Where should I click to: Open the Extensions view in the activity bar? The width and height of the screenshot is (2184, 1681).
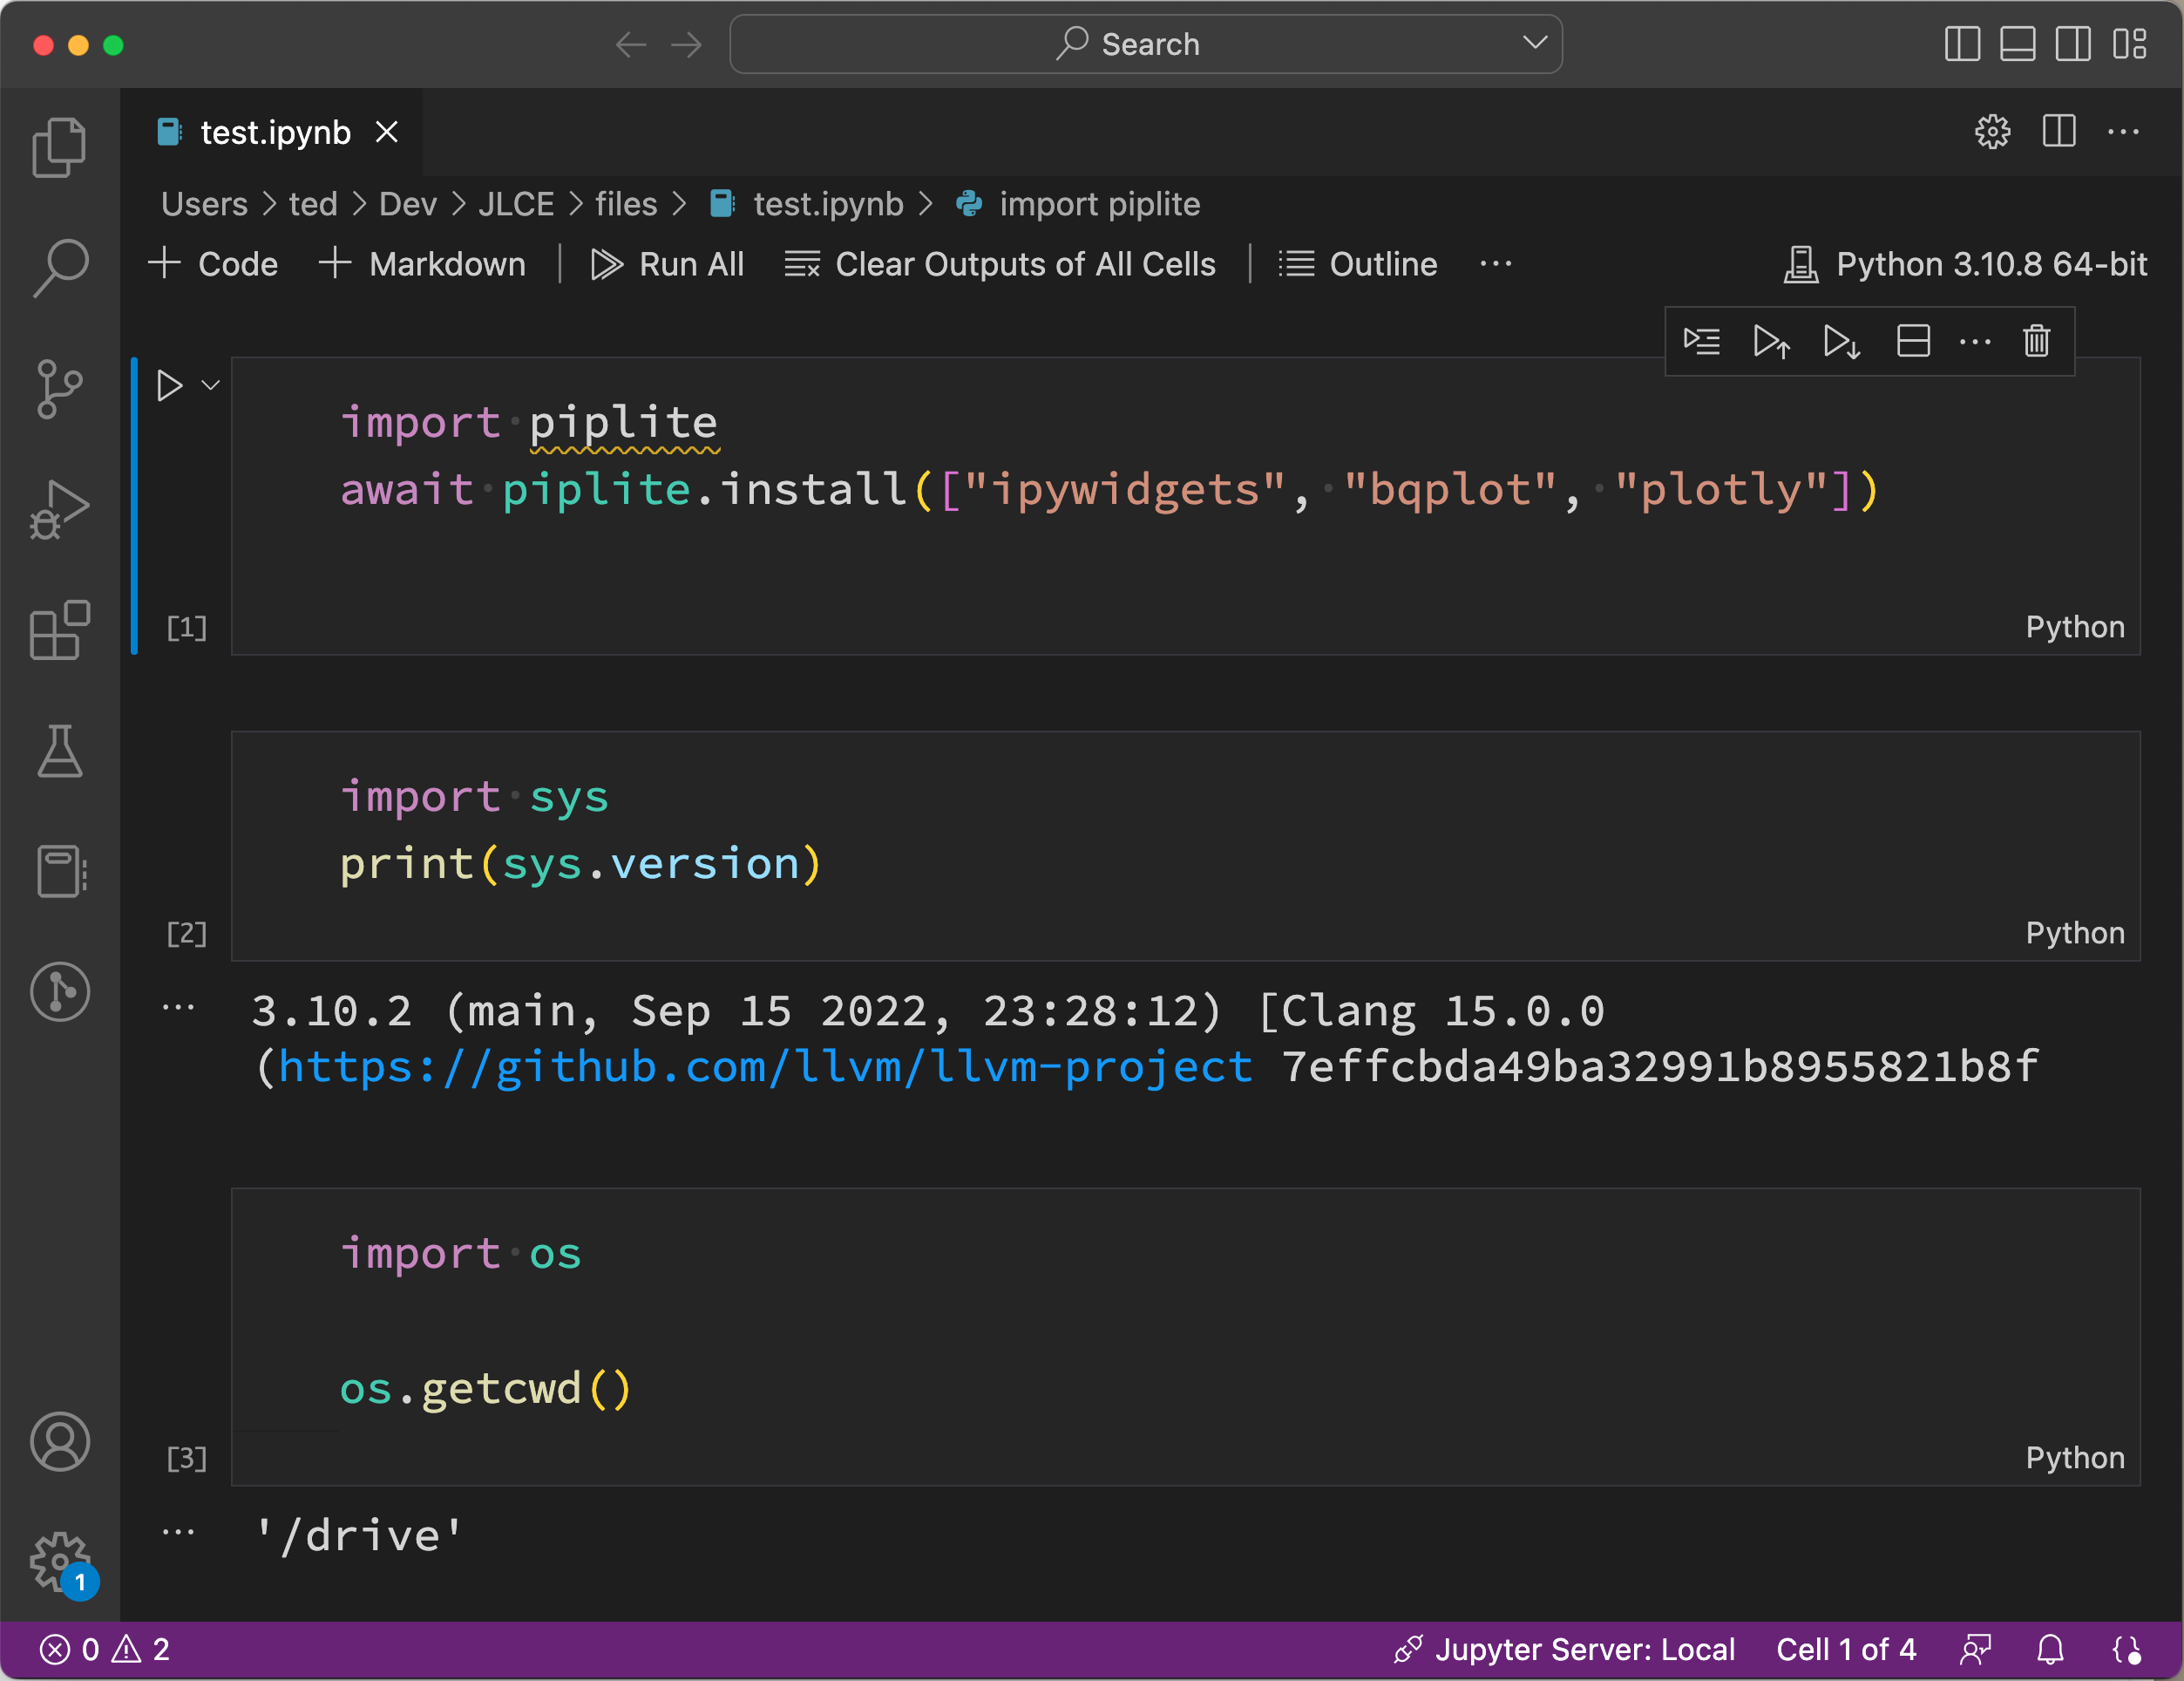click(x=59, y=630)
